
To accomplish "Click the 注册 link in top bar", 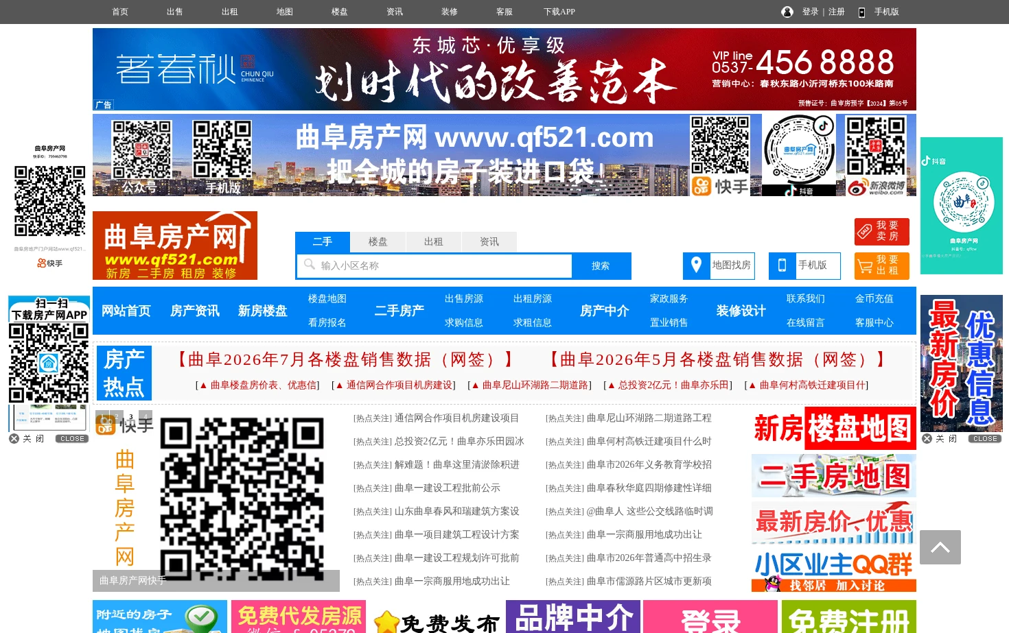I will pyautogui.click(x=837, y=12).
